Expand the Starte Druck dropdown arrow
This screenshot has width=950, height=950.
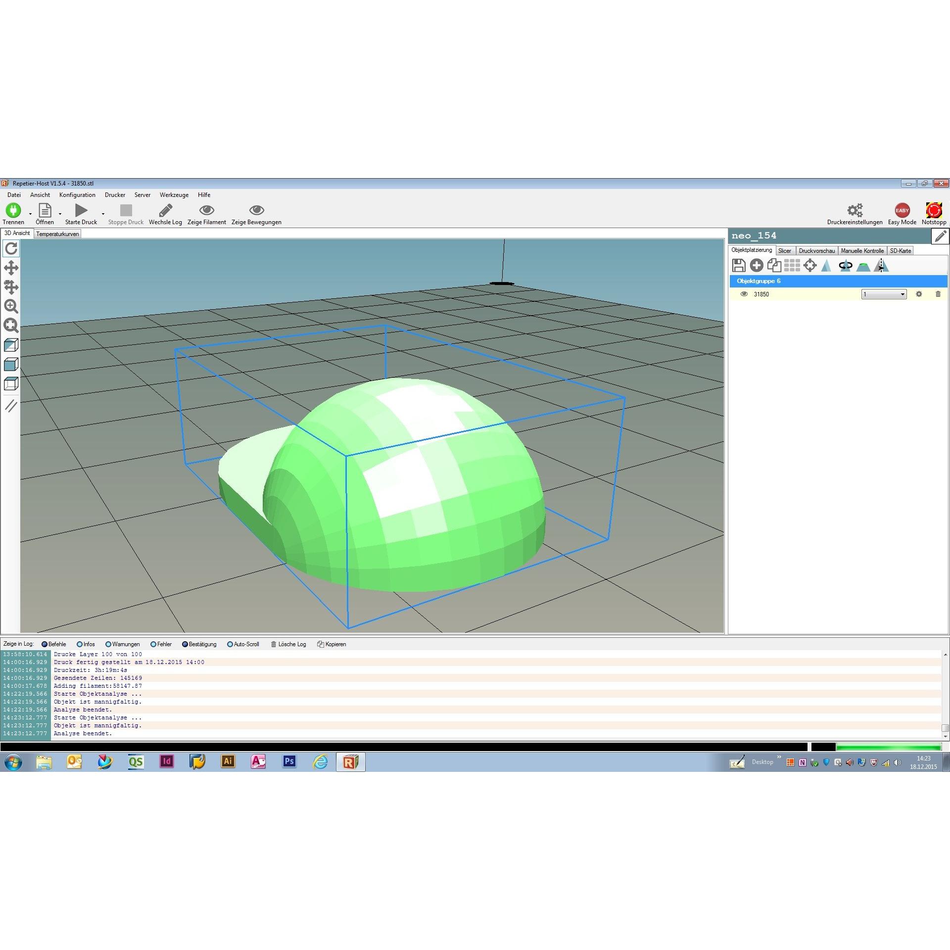point(103,214)
